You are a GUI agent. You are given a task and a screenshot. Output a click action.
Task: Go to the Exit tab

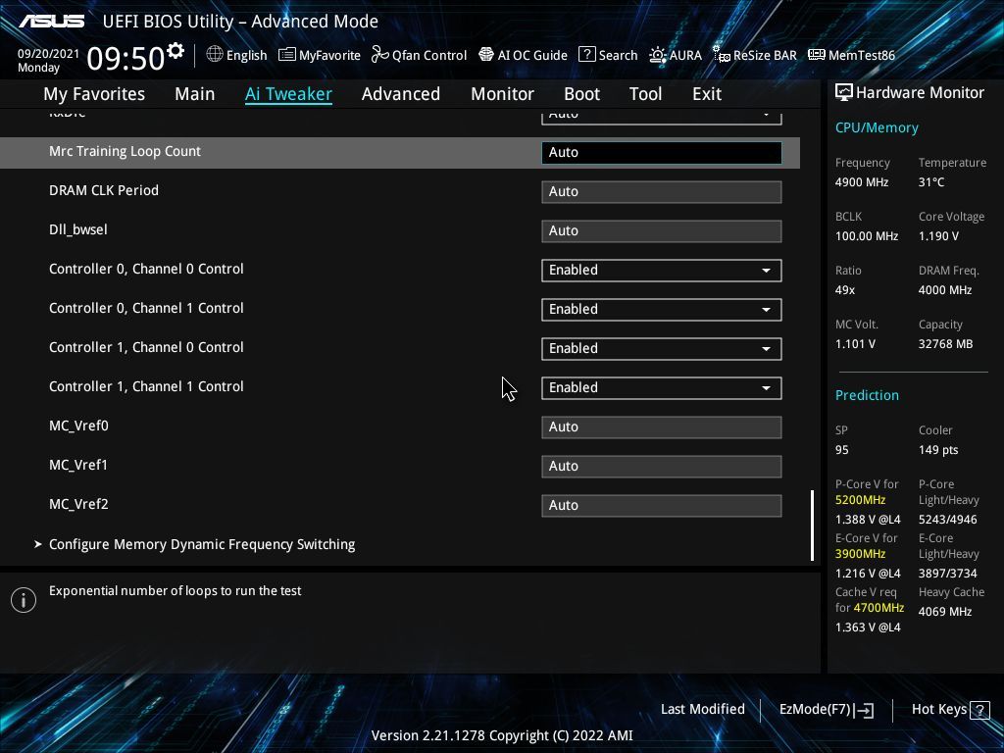(x=707, y=94)
